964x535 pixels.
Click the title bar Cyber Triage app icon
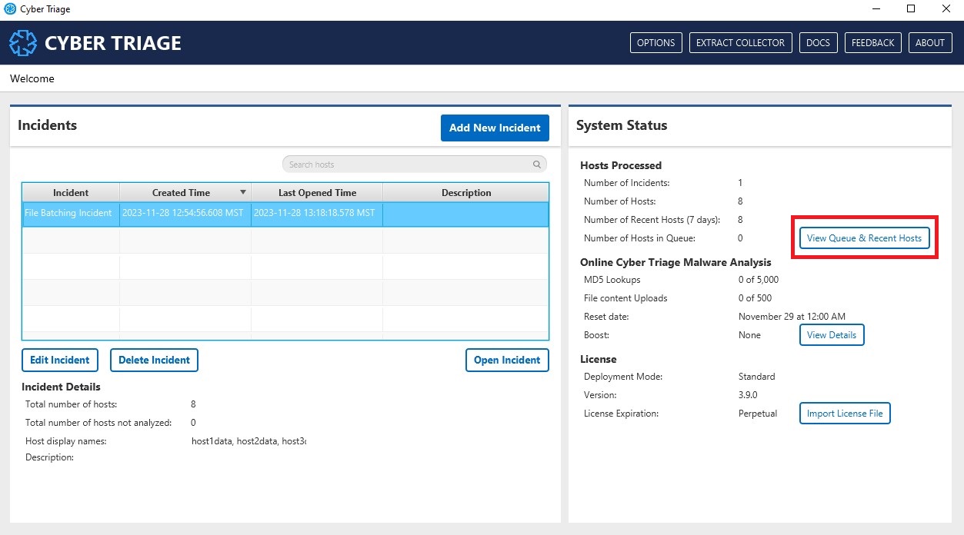(10, 9)
